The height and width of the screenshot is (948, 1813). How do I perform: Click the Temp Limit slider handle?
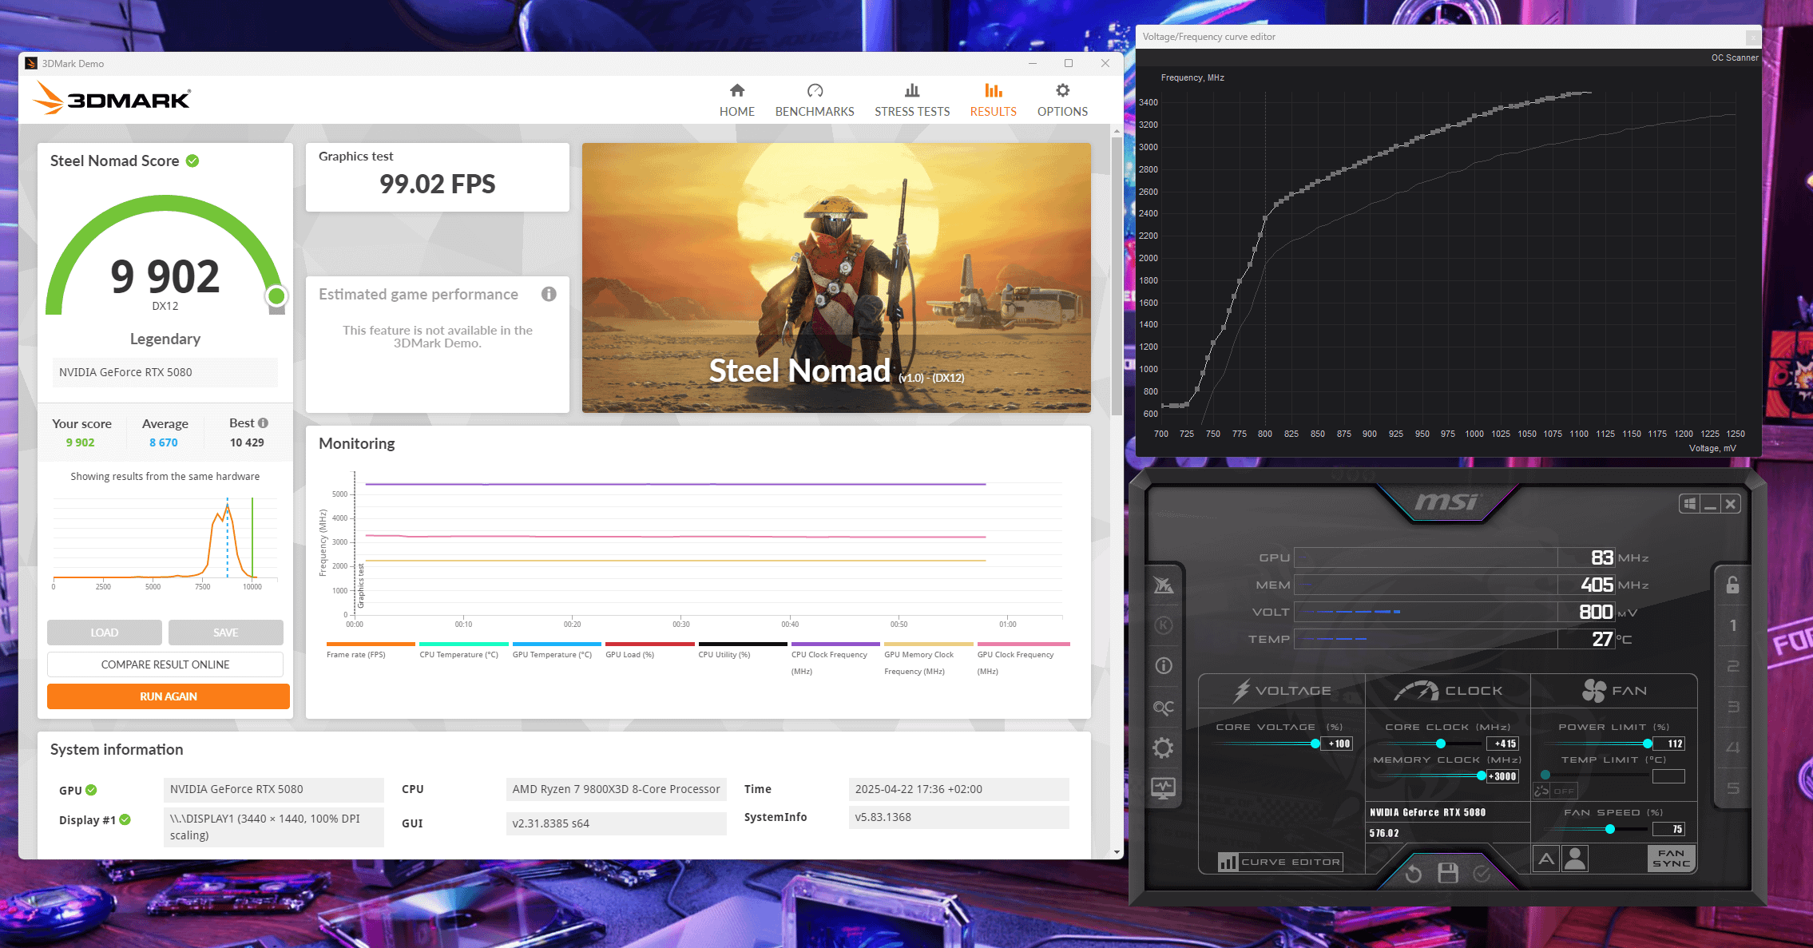pos(1545,775)
